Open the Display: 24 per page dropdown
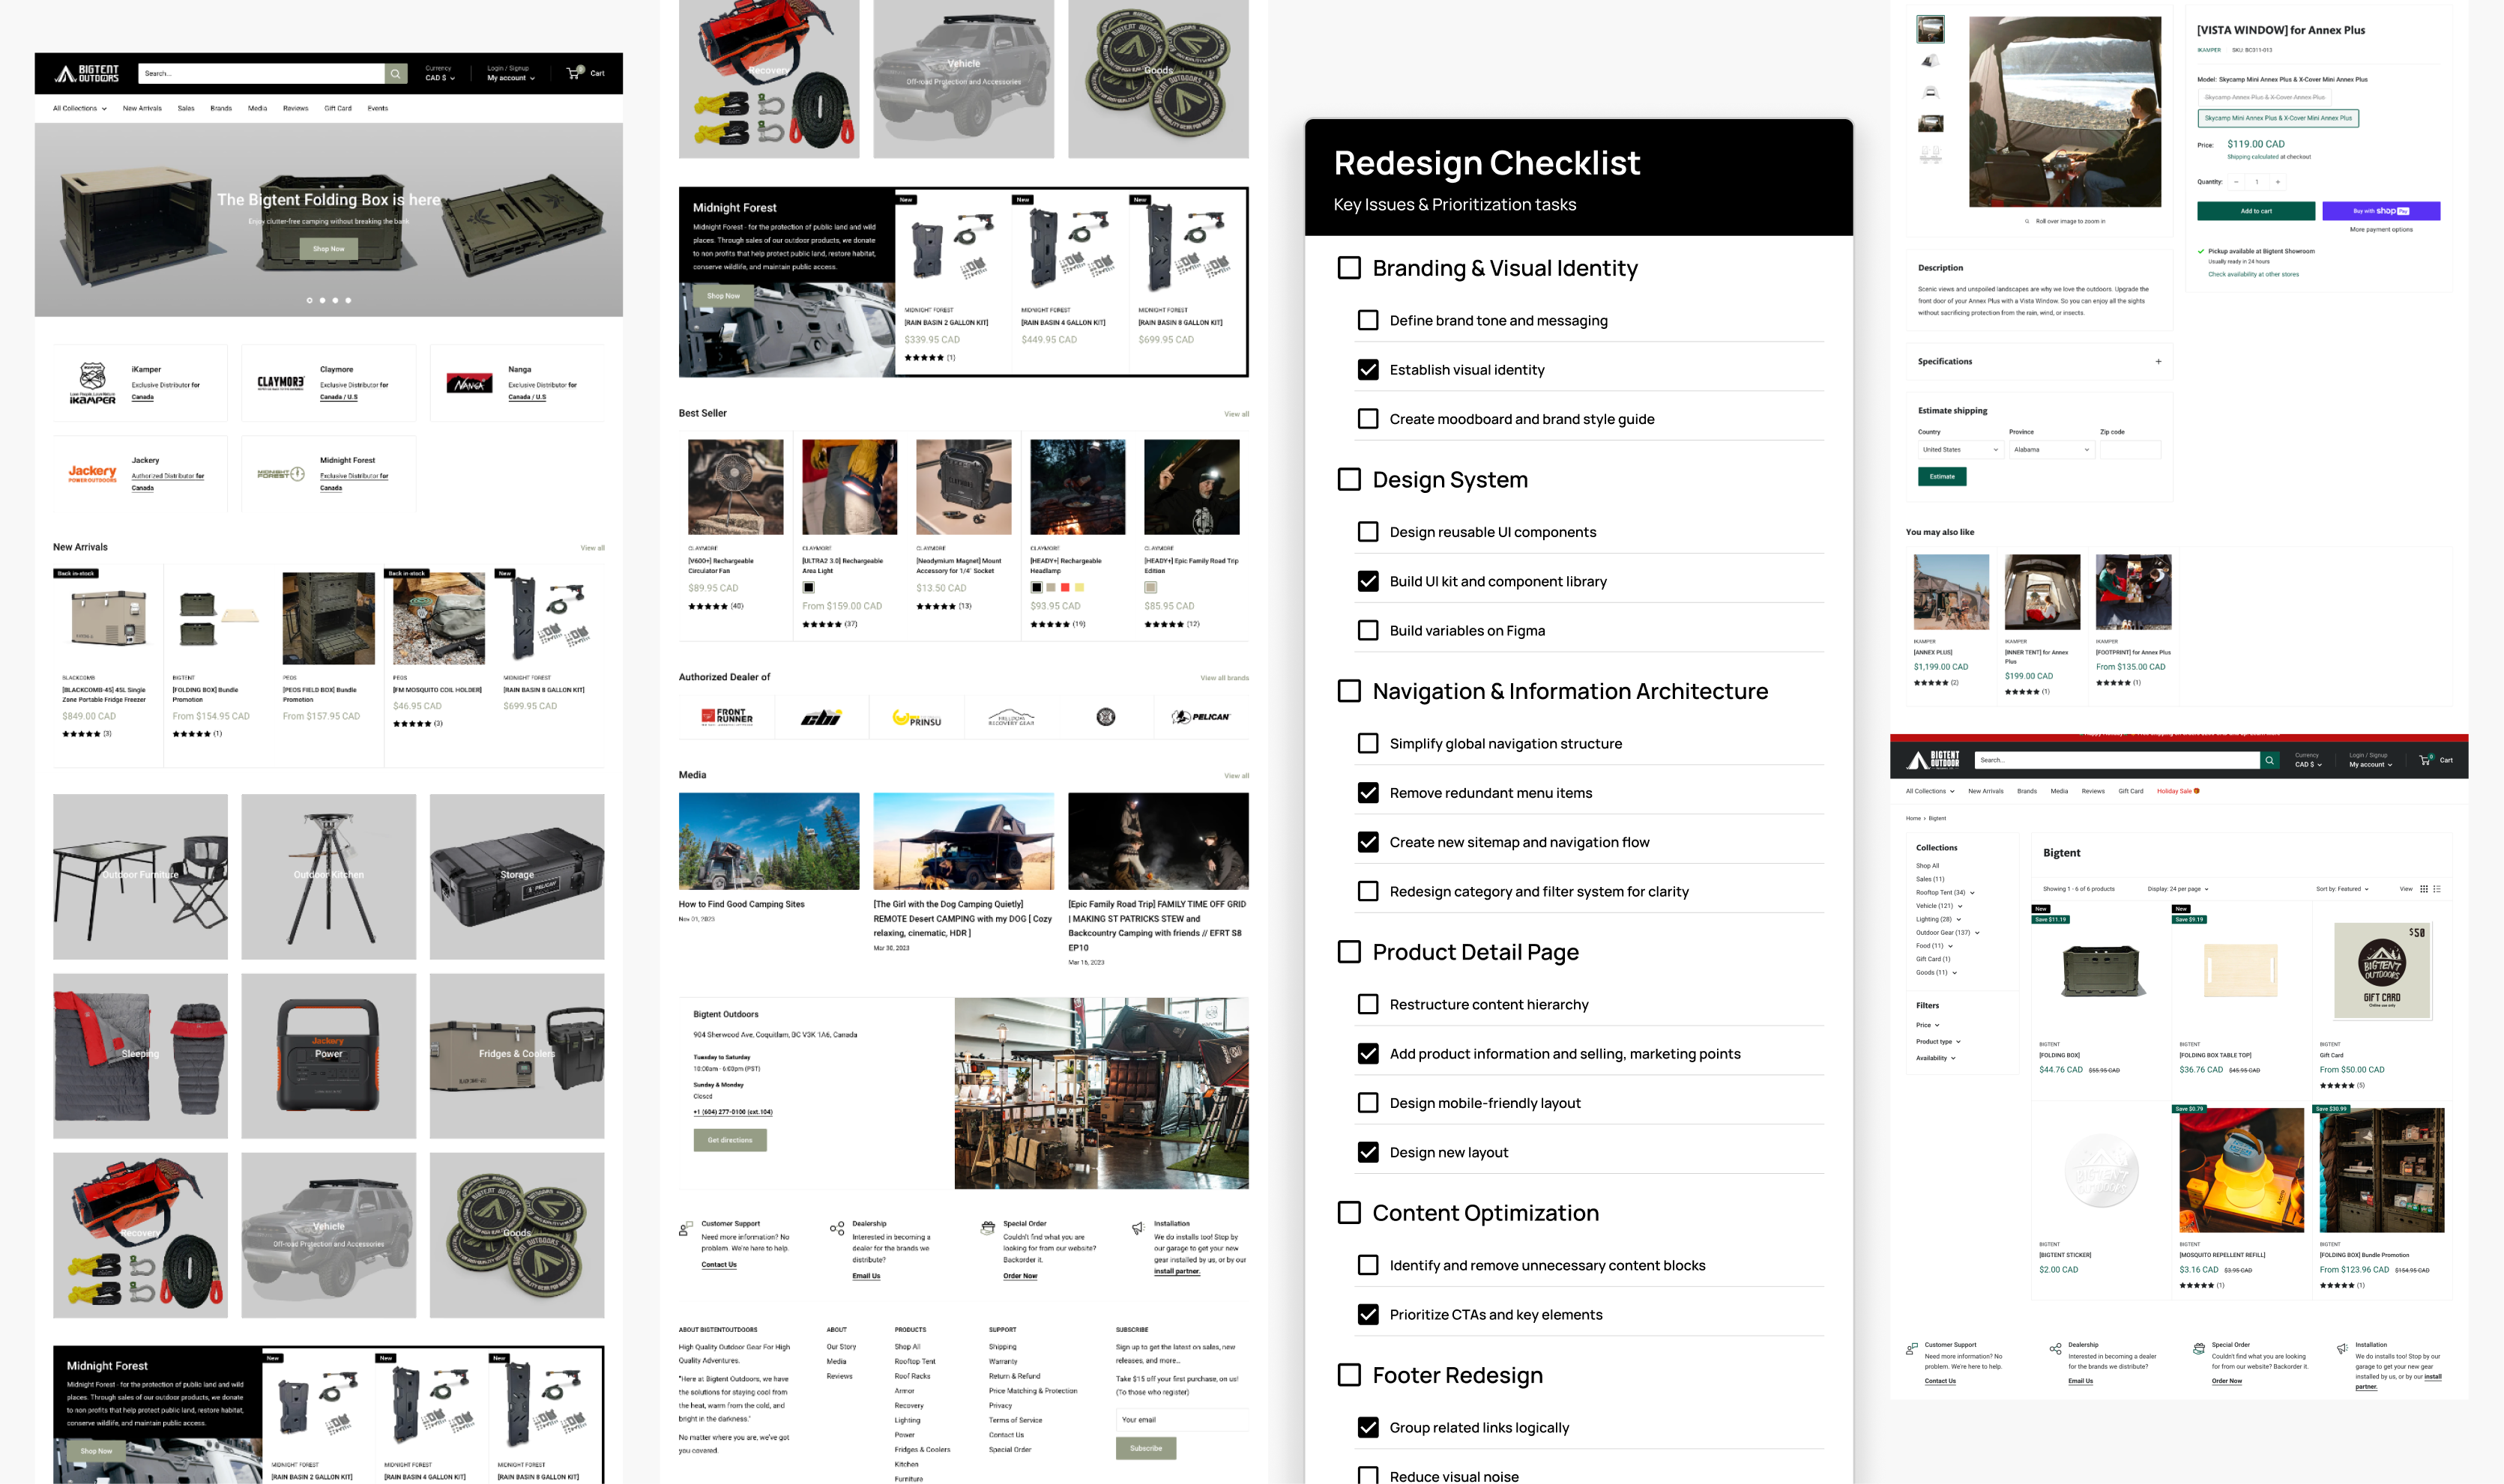 click(x=2178, y=889)
